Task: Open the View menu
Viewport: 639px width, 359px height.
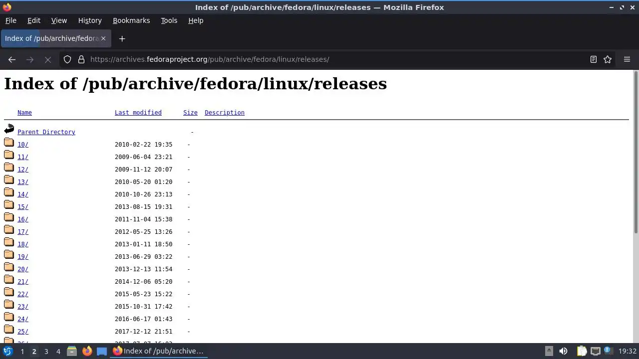Action: [x=59, y=20]
